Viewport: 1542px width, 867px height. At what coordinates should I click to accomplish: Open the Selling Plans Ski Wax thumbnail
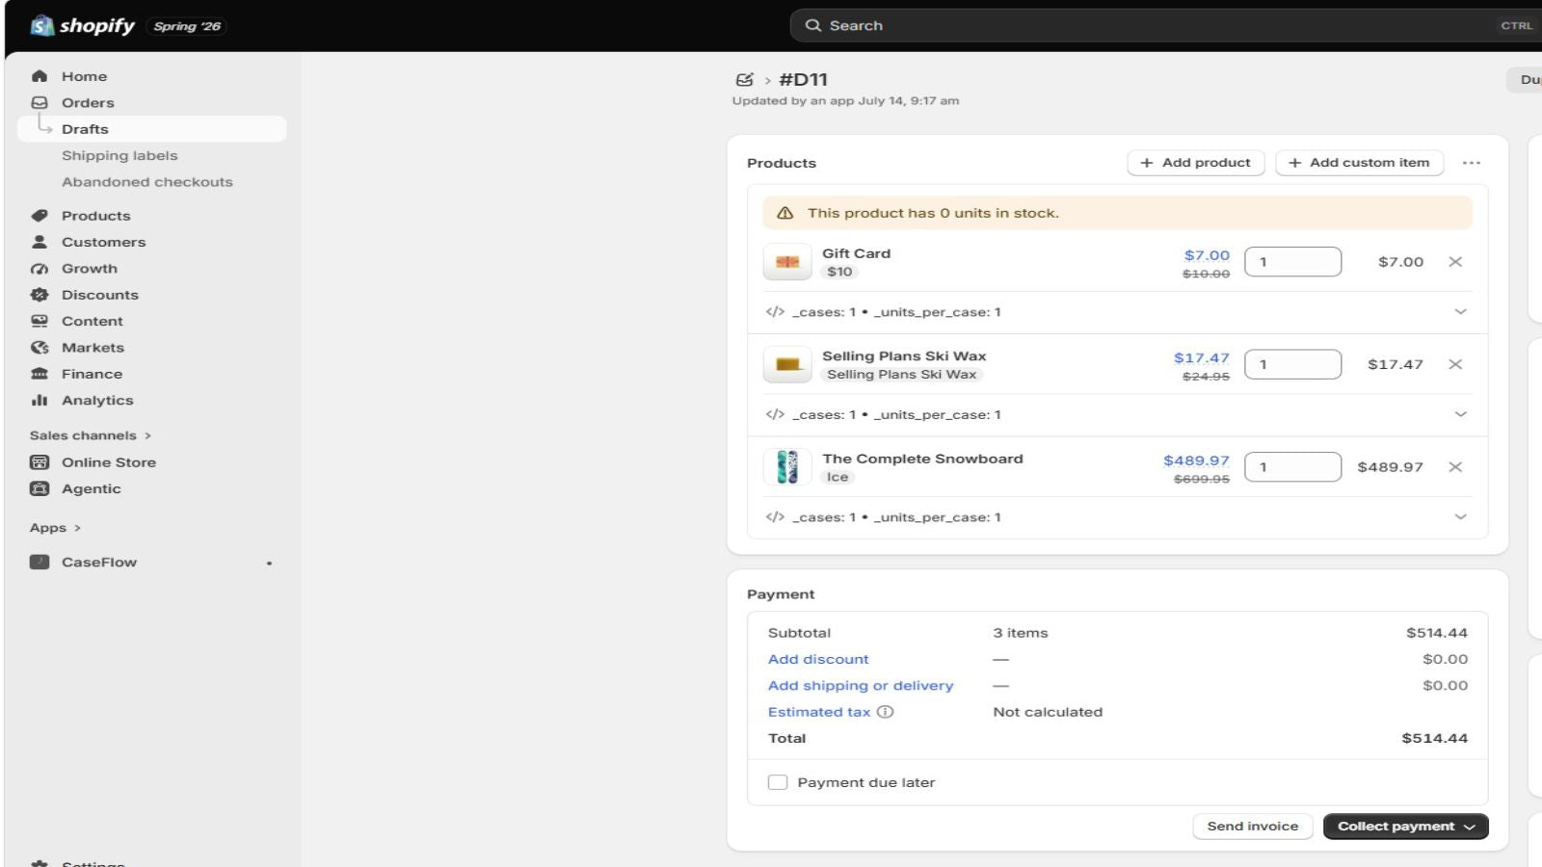point(787,364)
